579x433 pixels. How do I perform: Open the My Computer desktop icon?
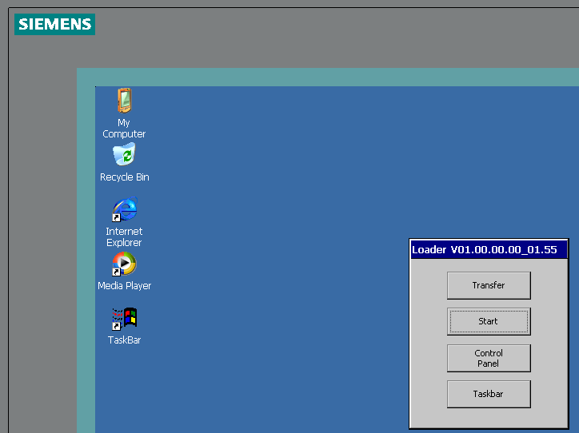[125, 101]
